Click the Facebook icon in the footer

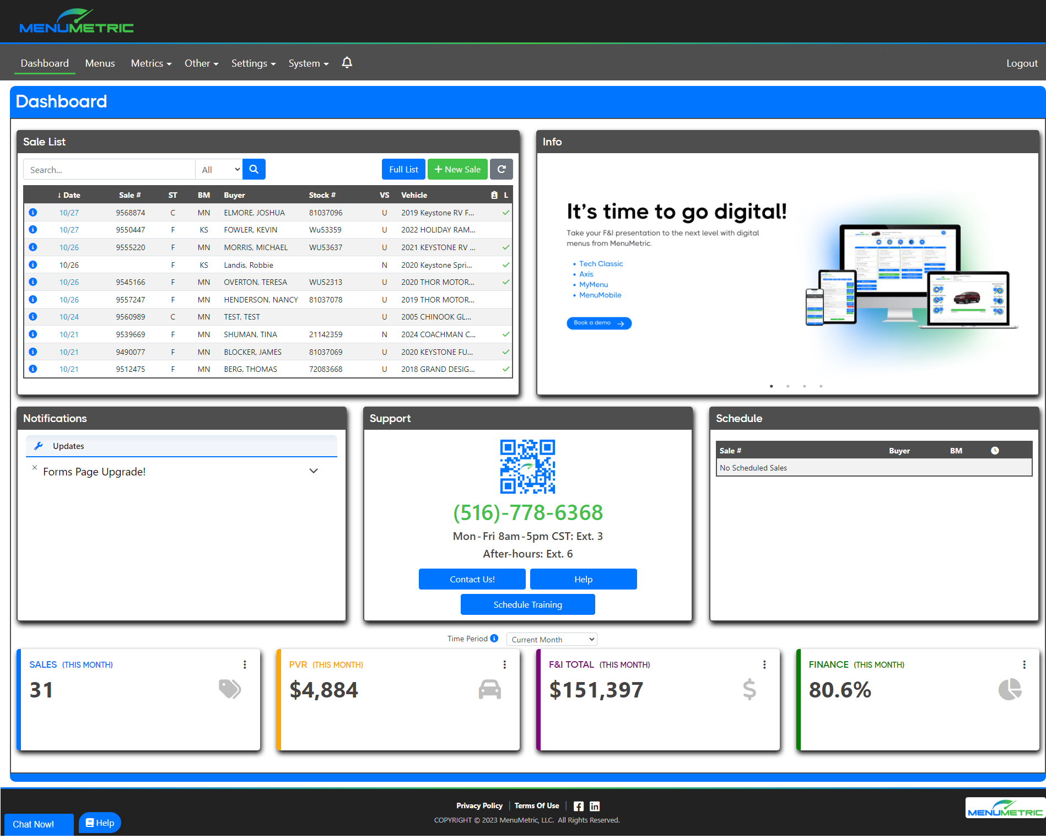pyautogui.click(x=578, y=805)
